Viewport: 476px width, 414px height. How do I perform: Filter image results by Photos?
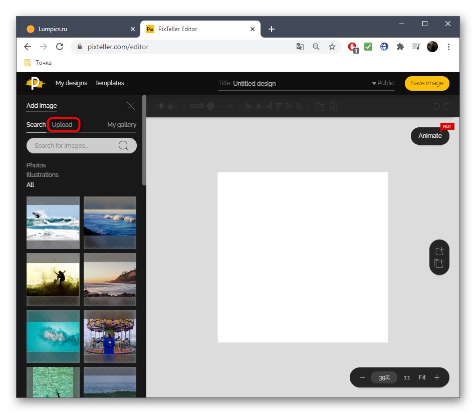click(x=36, y=165)
